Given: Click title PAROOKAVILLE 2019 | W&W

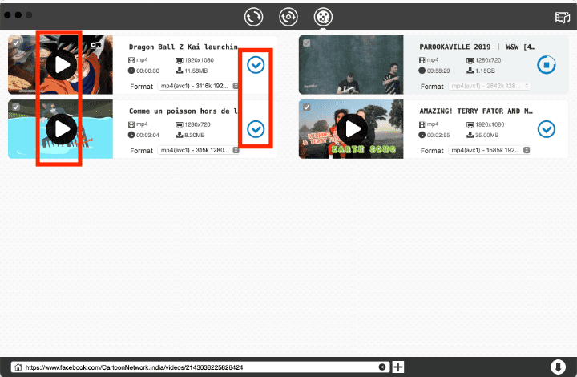Looking at the screenshot, I should point(478,47).
